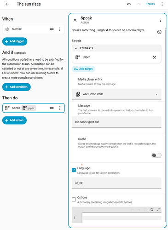Image resolution: width=168 pixels, height=230 pixels.
Task: Uncheck the Language checkbox
Action: (74, 170)
